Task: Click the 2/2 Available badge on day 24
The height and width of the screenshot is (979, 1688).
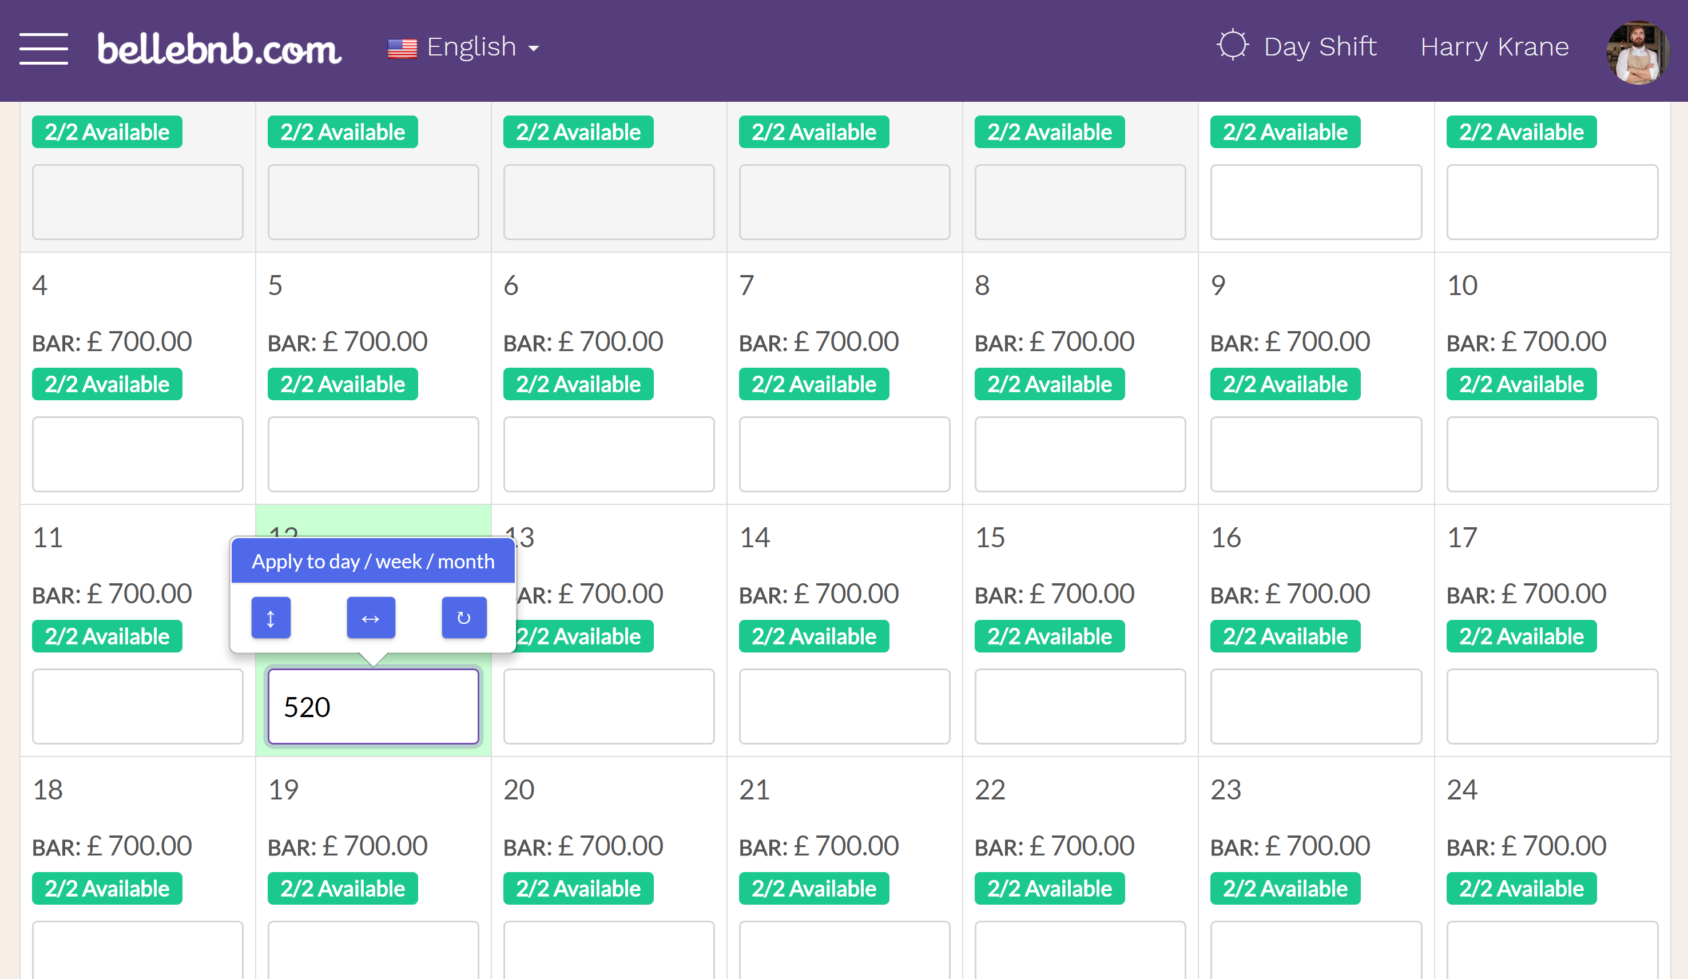Action: click(x=1521, y=889)
